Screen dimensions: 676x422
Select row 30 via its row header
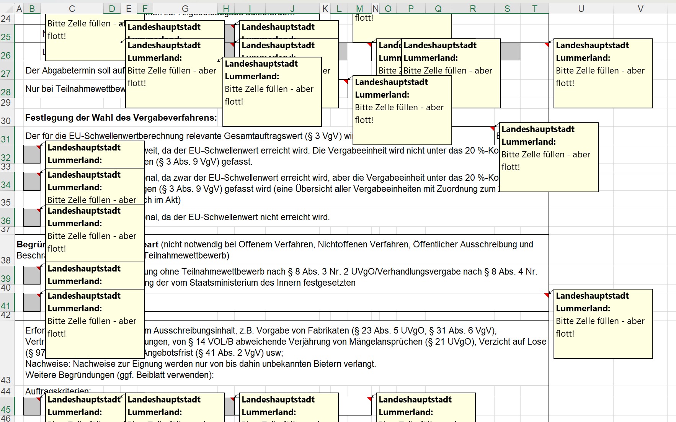6,121
